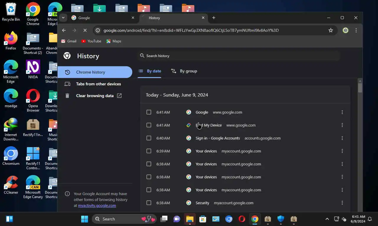Click the taskbar Search box

point(125,219)
